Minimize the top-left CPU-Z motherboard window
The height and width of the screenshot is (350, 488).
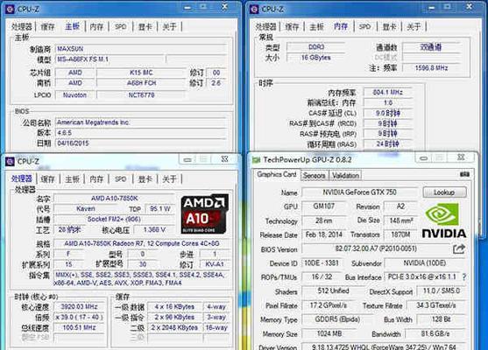click(187, 7)
